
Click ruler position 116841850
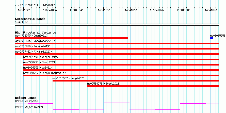click(103, 10)
